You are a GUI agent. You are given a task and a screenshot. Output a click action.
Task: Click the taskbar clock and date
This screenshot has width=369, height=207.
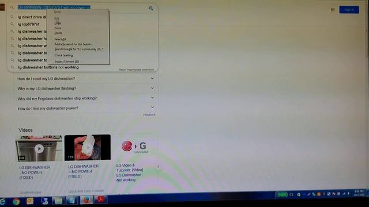coord(359,193)
